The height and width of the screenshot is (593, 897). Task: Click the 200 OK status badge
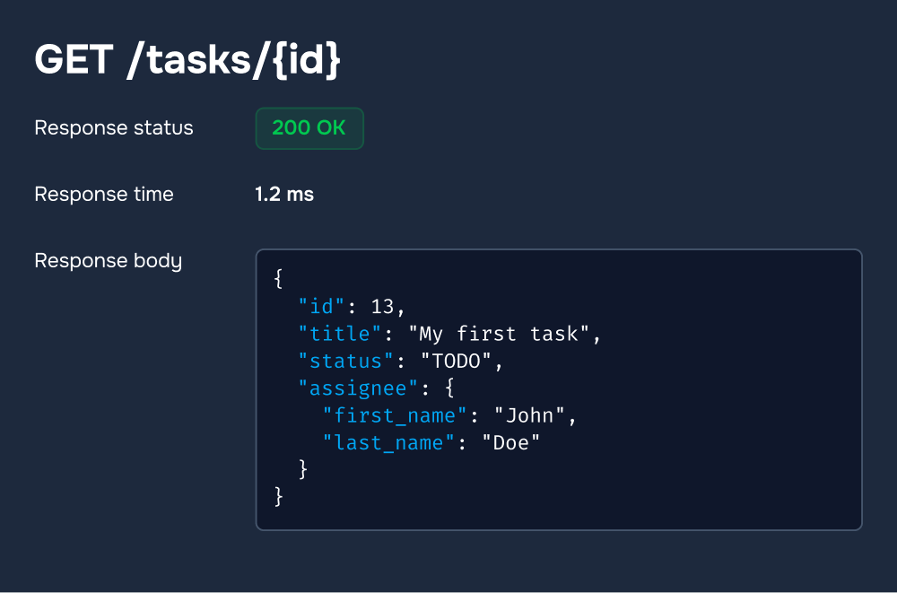click(x=309, y=128)
